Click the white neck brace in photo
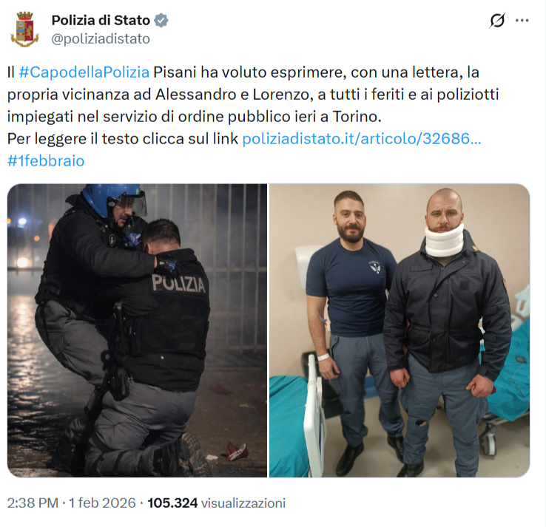The image size is (546, 527). point(445,241)
